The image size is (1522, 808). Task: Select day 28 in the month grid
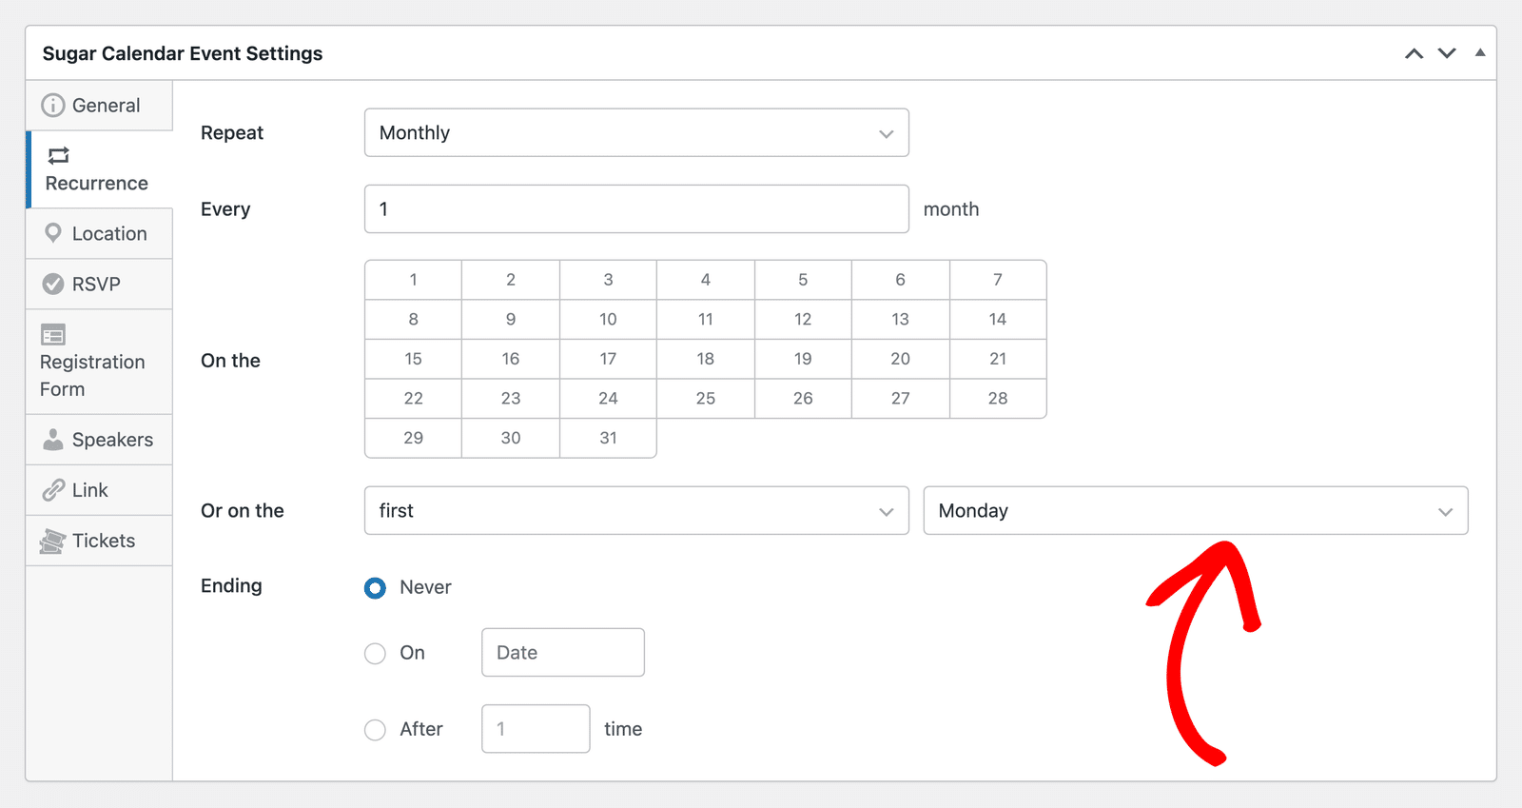998,399
